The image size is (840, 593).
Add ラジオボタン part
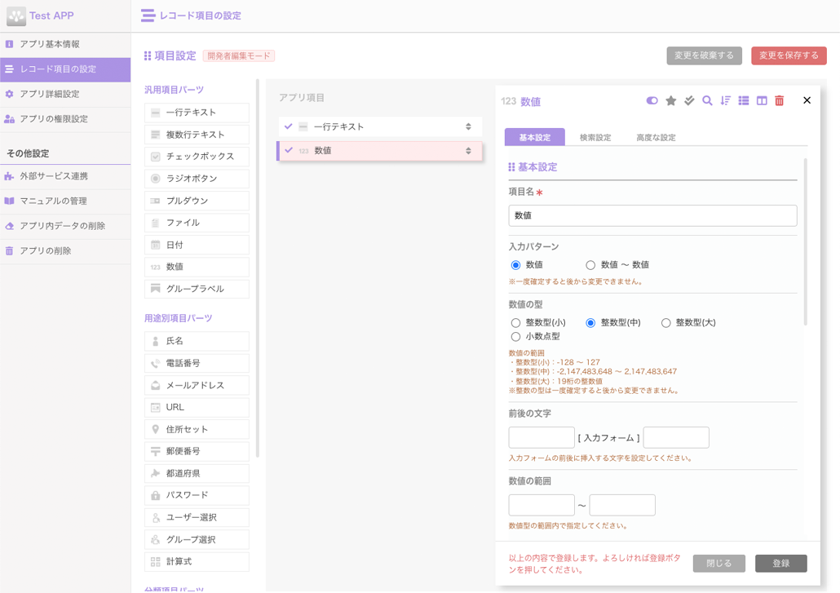(x=197, y=179)
